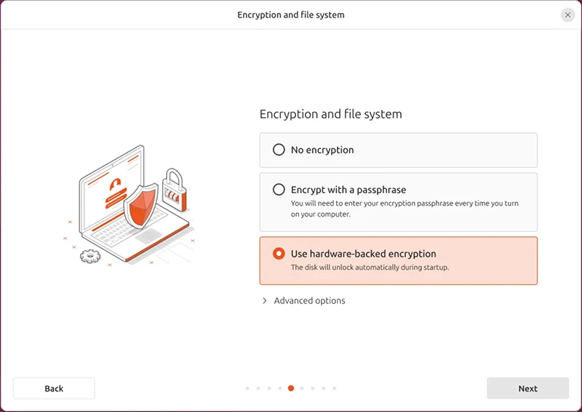Select the Use hardware-backed encryption radio button
Image resolution: width=582 pixels, height=412 pixels.
click(279, 254)
